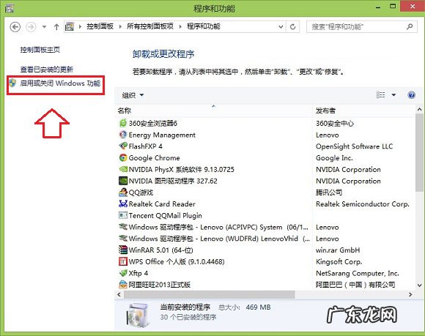Refresh the programs list

(292, 27)
